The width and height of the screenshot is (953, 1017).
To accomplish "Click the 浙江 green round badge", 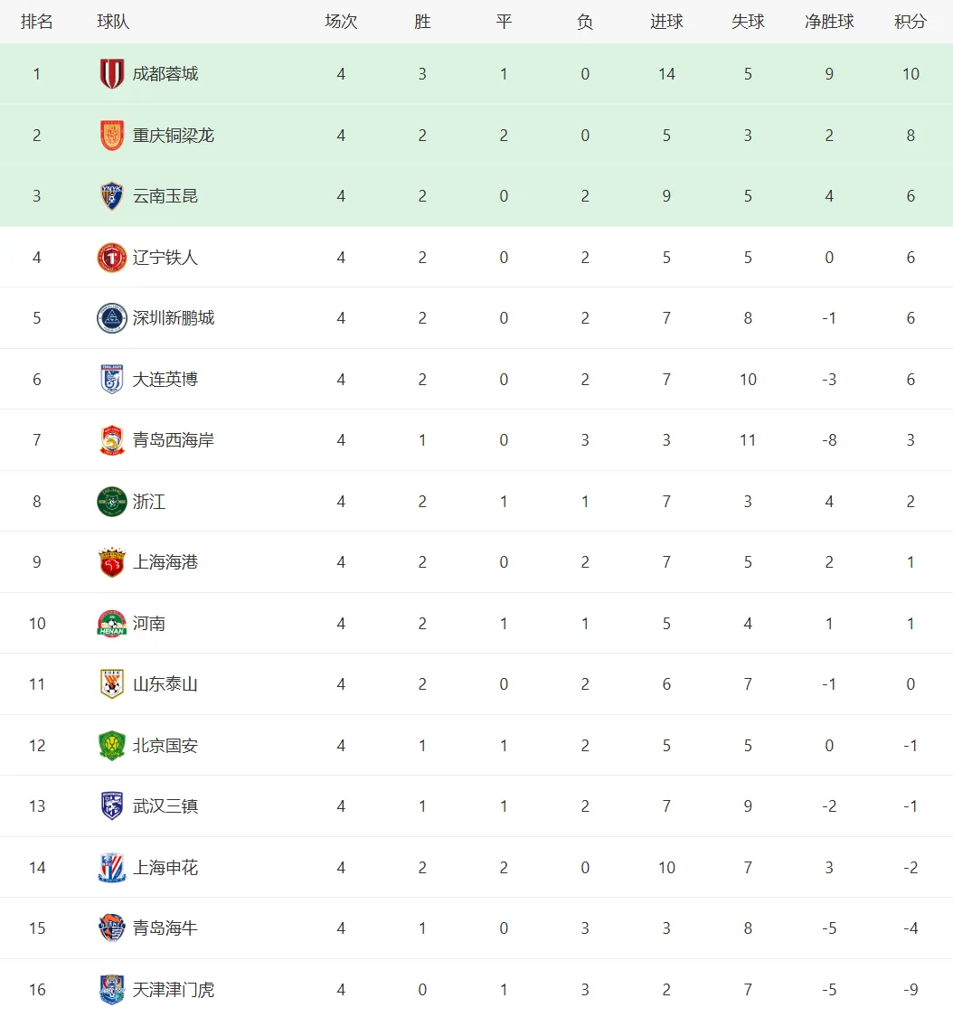I will tap(111, 502).
